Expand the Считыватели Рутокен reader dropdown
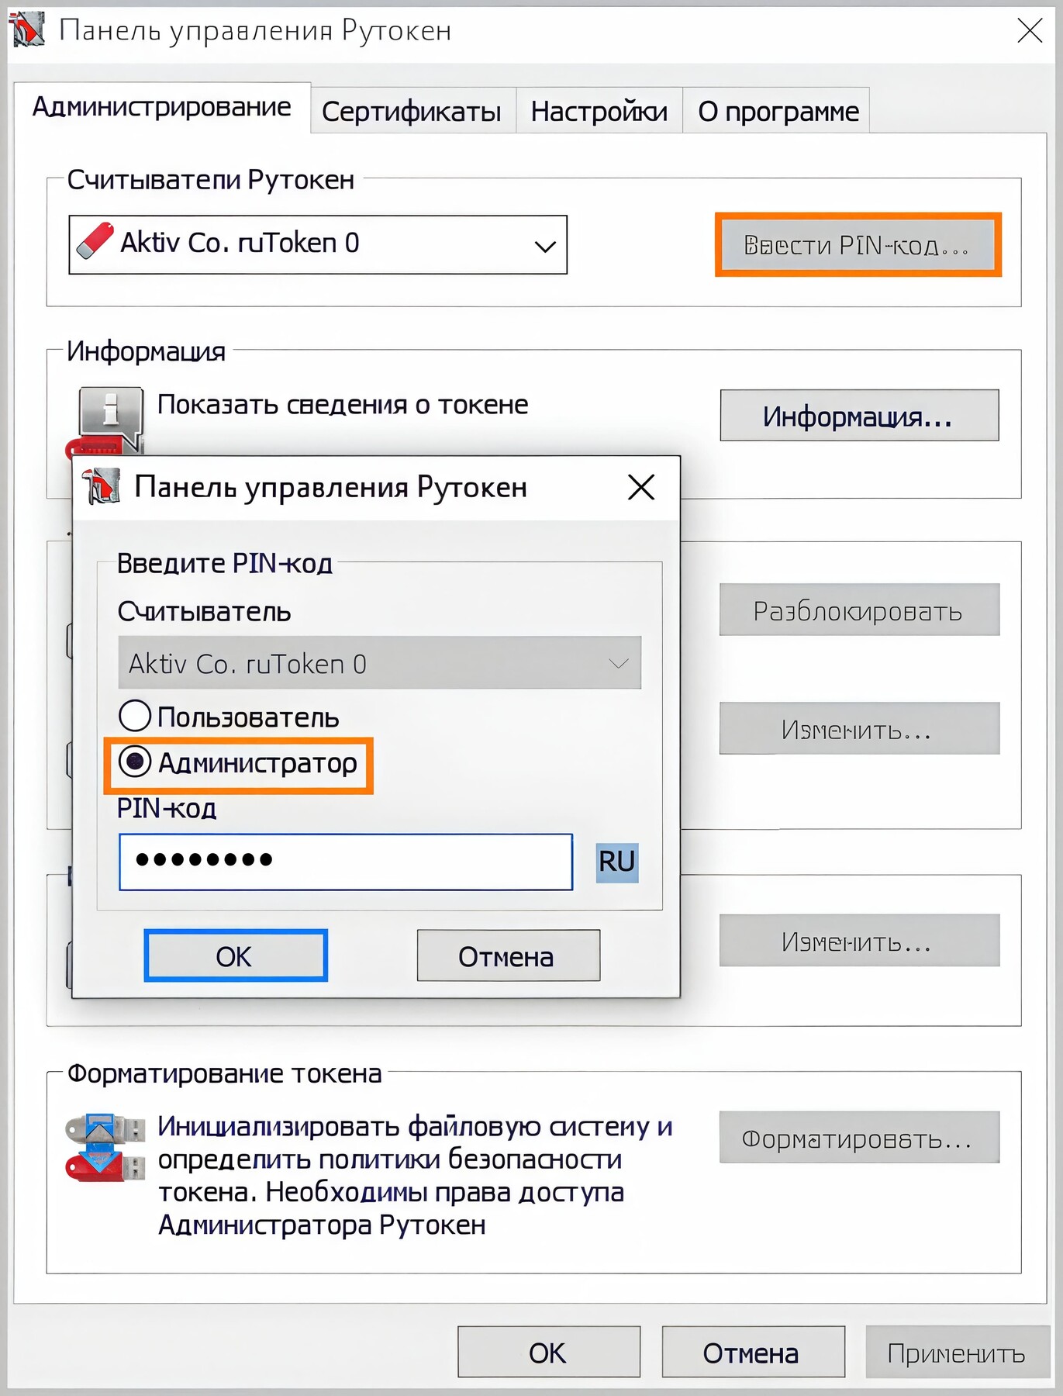1063x1396 pixels. (x=545, y=246)
